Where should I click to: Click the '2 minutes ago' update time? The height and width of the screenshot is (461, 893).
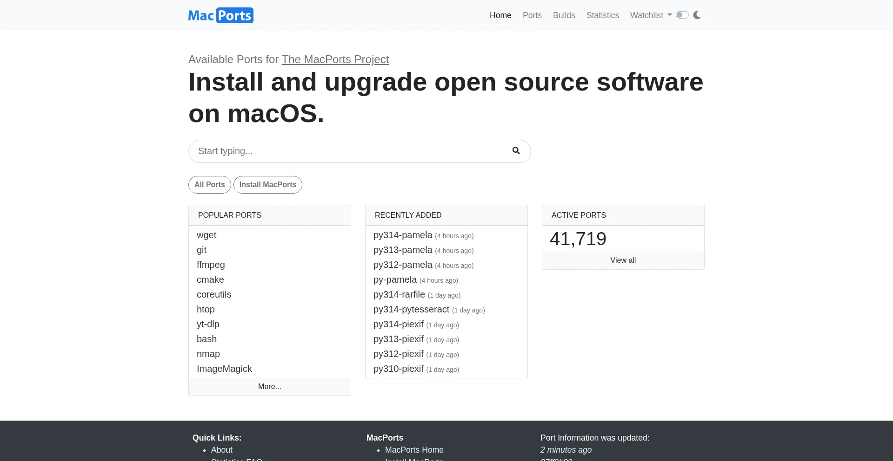click(566, 450)
